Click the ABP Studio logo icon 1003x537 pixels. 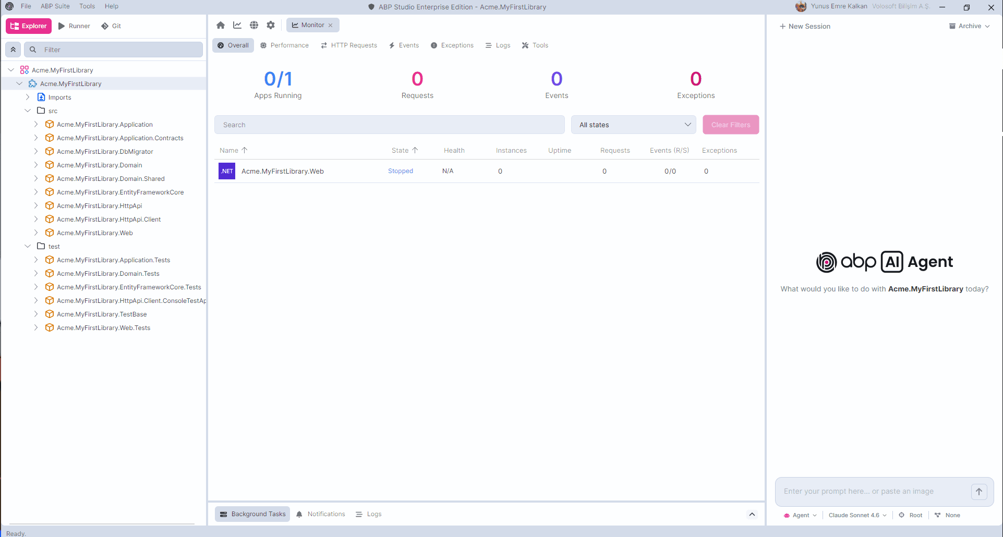[x=9, y=6]
